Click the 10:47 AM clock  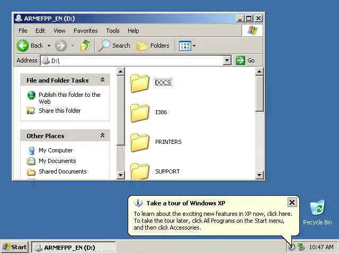coord(321,247)
